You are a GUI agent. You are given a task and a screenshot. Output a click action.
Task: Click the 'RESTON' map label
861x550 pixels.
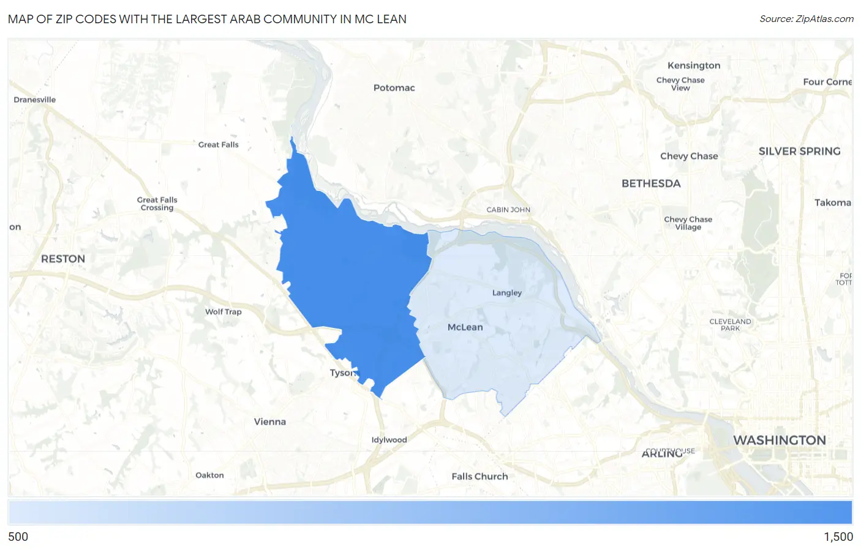(63, 259)
